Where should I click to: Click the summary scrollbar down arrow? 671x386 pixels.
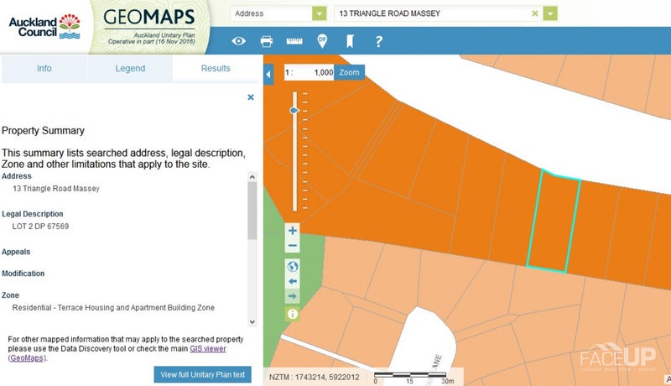coord(252,322)
